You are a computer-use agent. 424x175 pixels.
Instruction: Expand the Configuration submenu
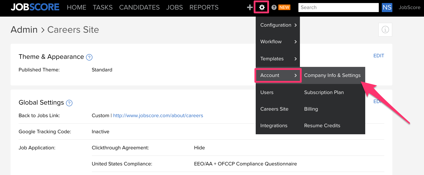point(278,25)
